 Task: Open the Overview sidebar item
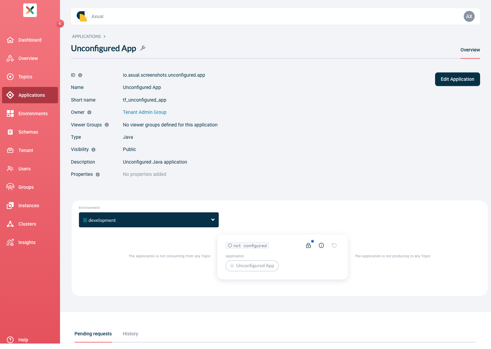(x=30, y=58)
